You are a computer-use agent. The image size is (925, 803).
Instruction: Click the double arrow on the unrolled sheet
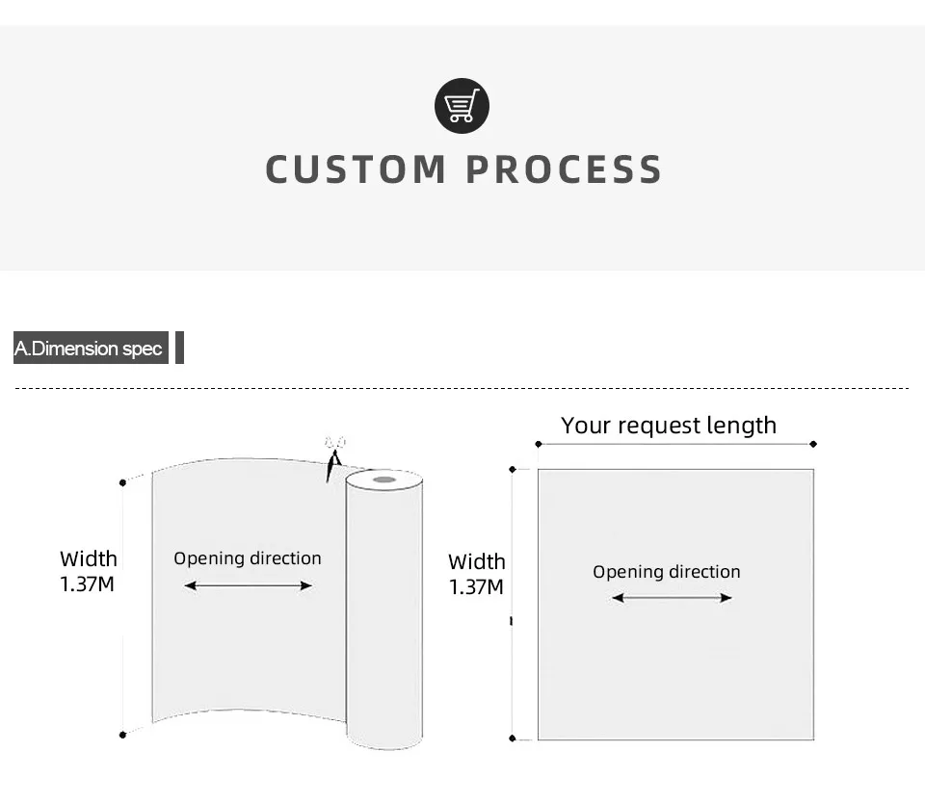click(248, 585)
